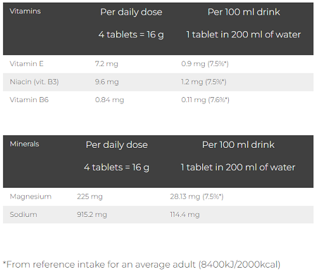Click the Sodium row label

coord(23,214)
